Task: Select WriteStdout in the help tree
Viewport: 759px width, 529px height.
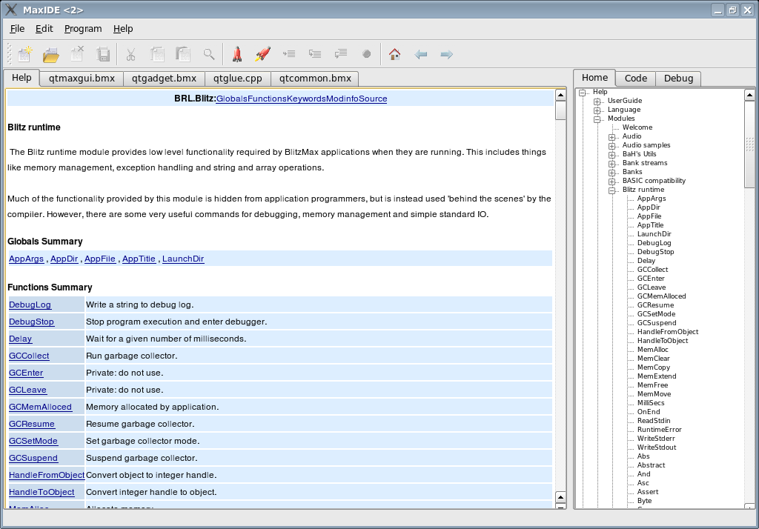Action: coord(657,448)
